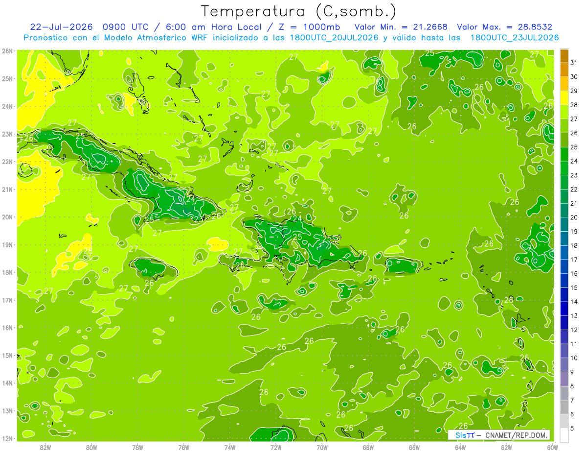This screenshot has height=454, width=587.
Task: Click the latitude axis label '26N'
Action: (x=7, y=51)
